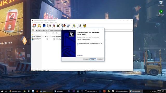The height and width of the screenshot is (93, 166).
Task: Switch to Chrome Downloads taskbar window
Action: point(16,91)
